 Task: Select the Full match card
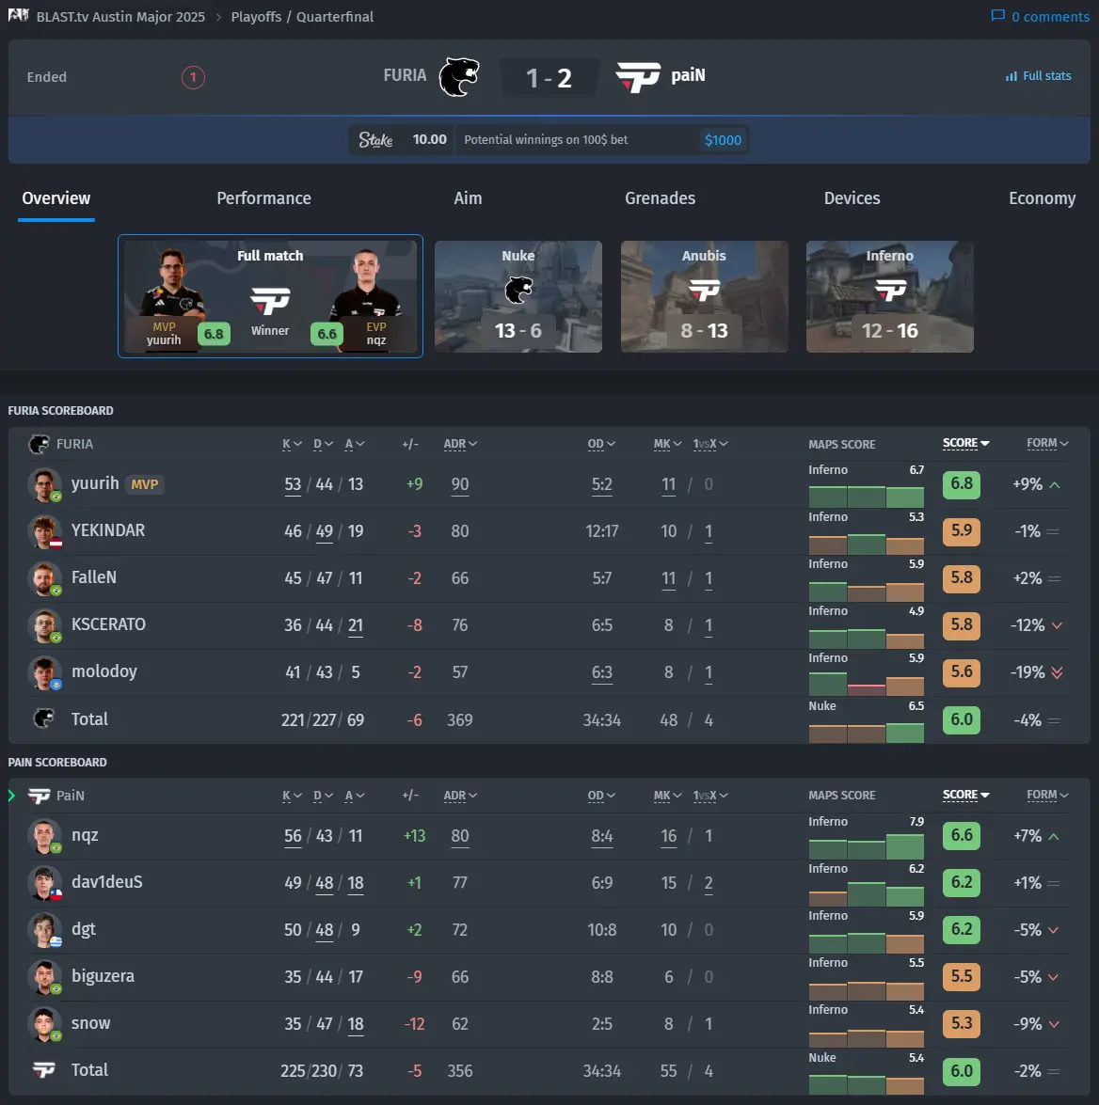270,296
